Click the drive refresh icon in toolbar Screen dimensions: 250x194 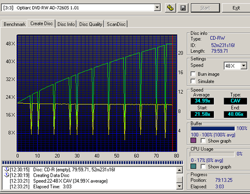point(170,8)
